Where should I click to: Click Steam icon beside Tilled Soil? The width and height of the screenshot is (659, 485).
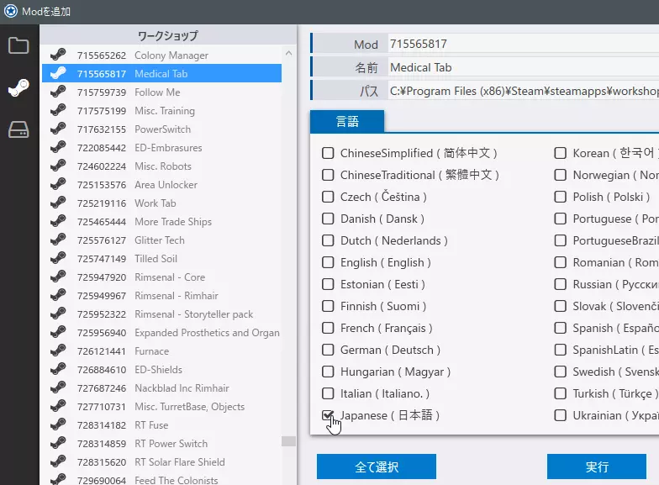[x=58, y=259]
